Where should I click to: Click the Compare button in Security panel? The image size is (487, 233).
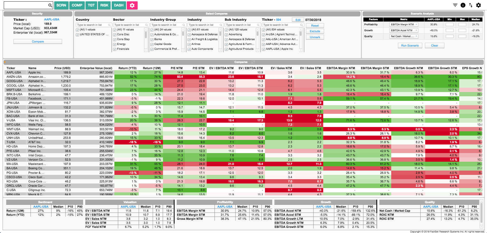(38, 41)
